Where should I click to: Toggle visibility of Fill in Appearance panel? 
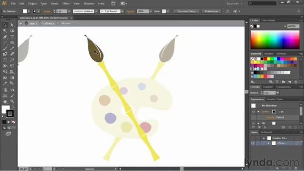(x=253, y=123)
